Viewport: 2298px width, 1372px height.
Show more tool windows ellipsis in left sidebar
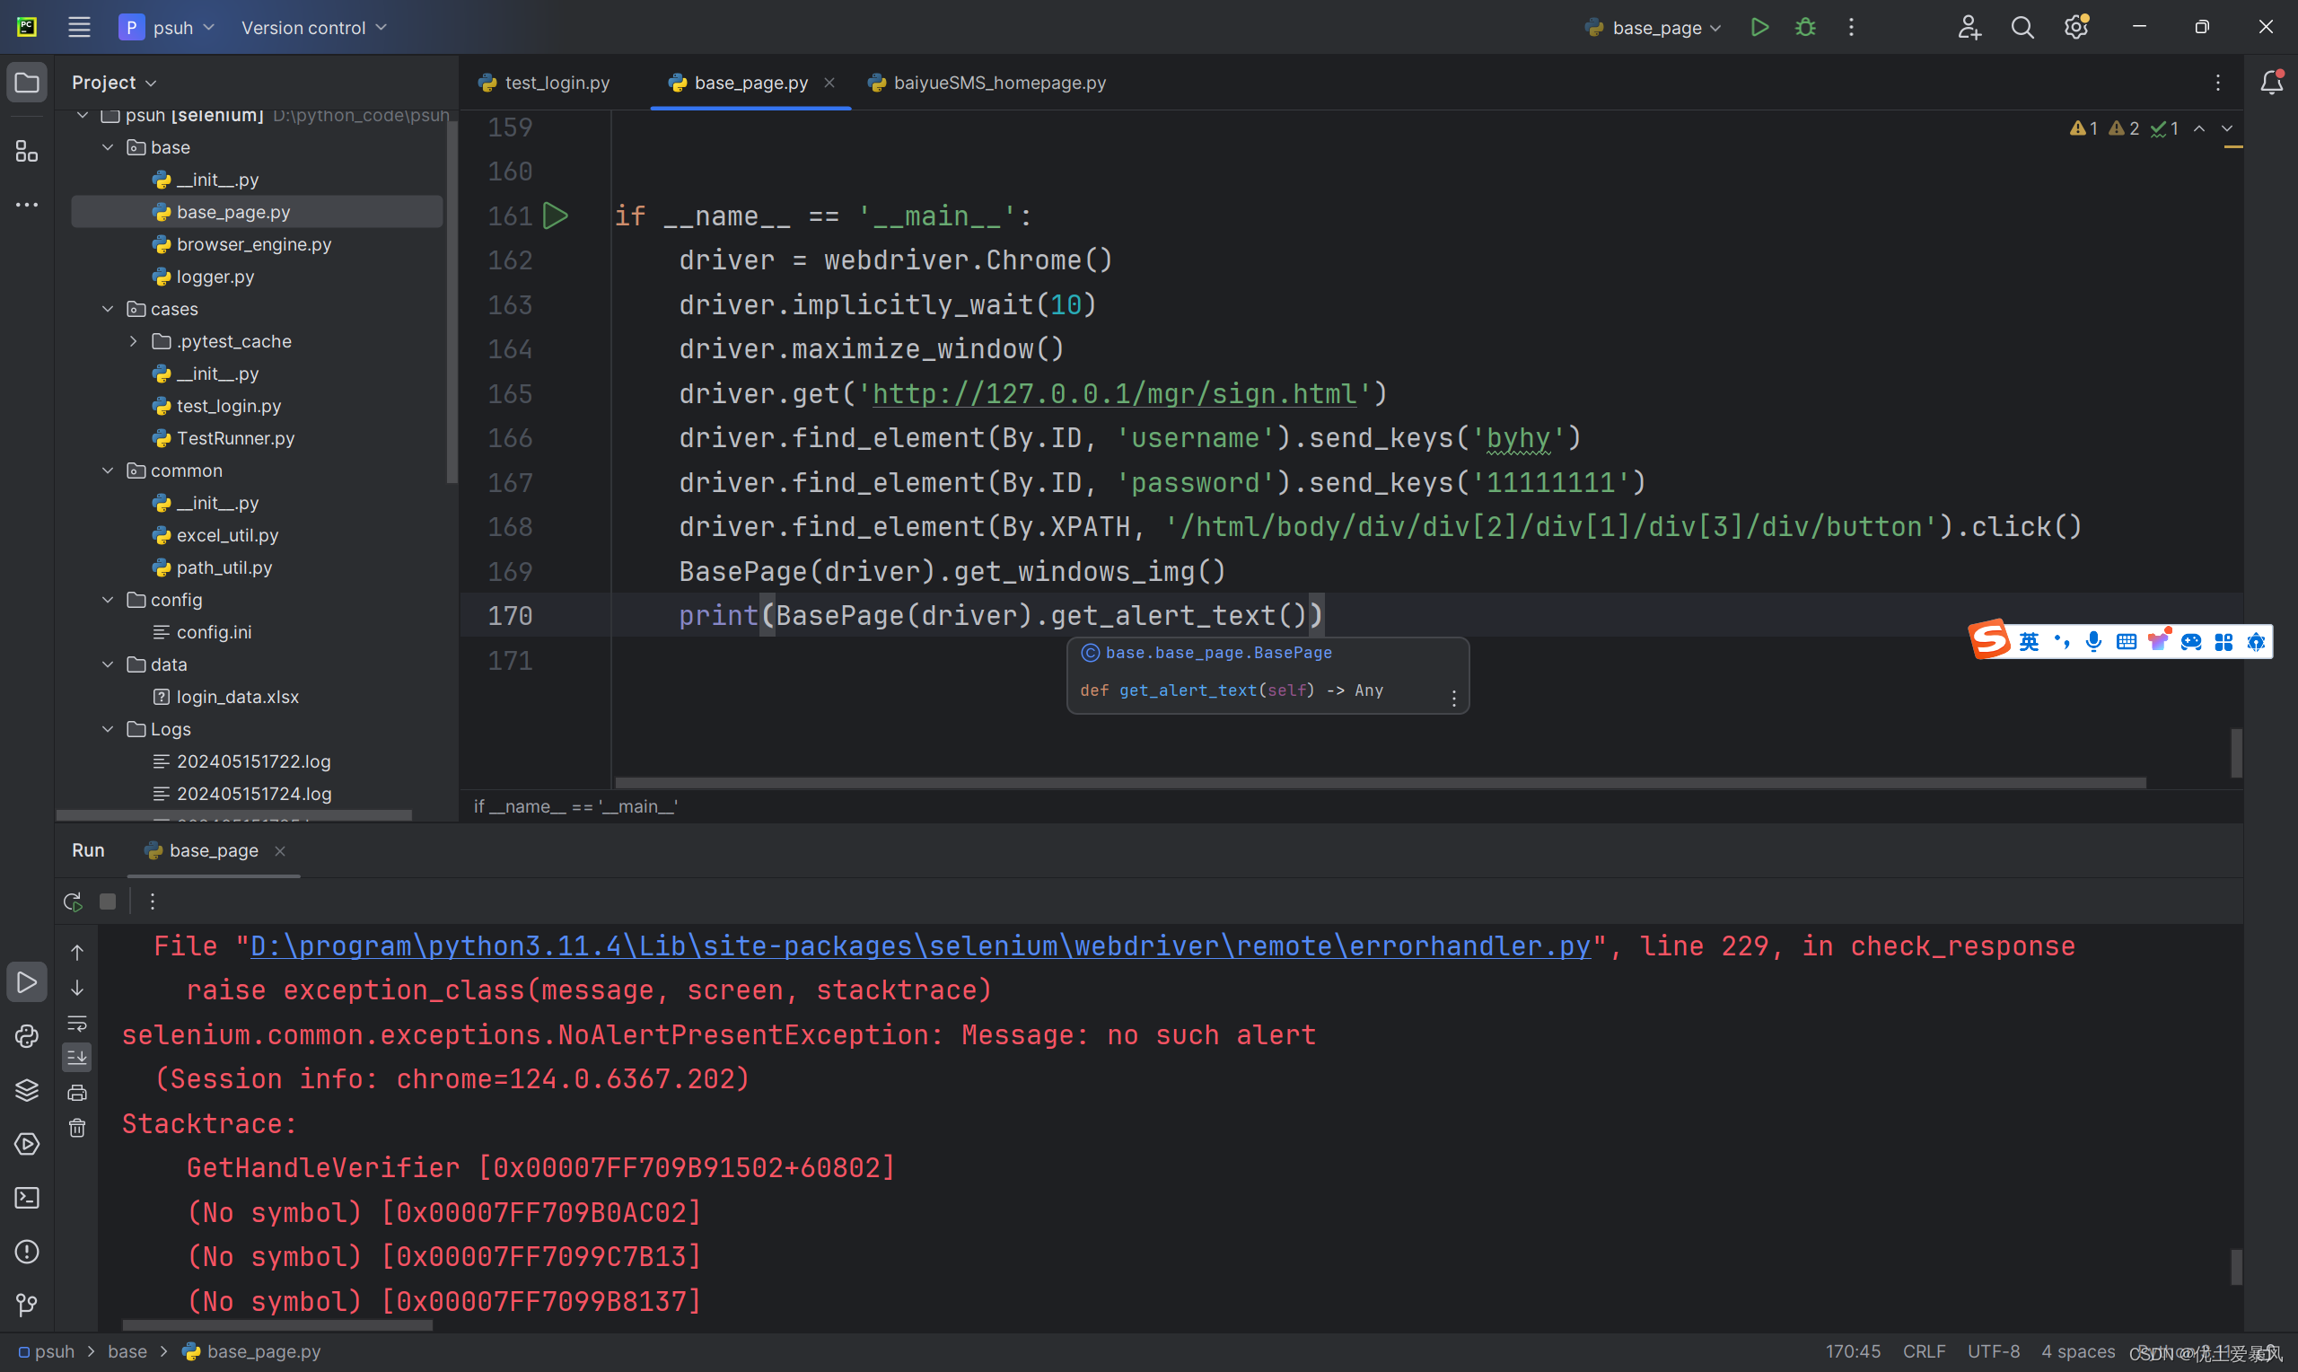(27, 205)
